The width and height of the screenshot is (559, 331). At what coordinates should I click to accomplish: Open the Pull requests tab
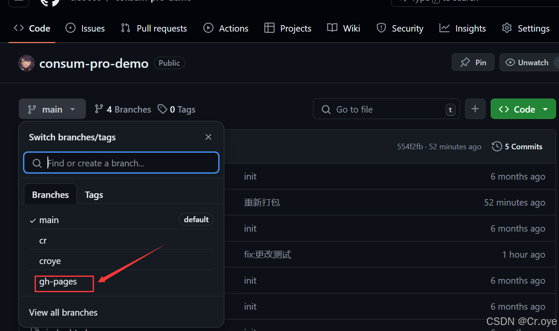pyautogui.click(x=154, y=28)
